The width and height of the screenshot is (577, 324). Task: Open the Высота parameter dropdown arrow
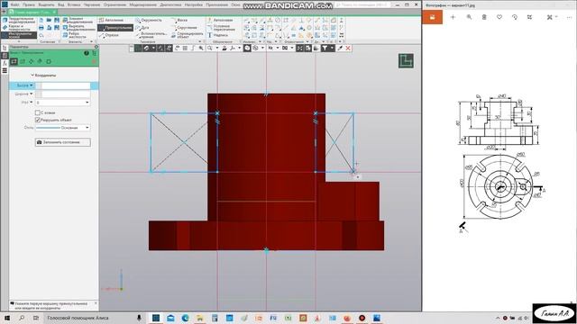32,85
